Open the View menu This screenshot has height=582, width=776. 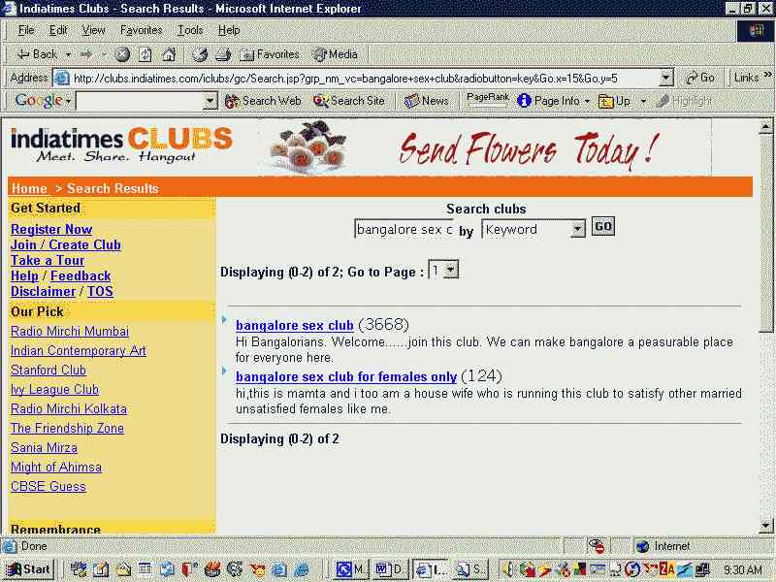(x=93, y=31)
